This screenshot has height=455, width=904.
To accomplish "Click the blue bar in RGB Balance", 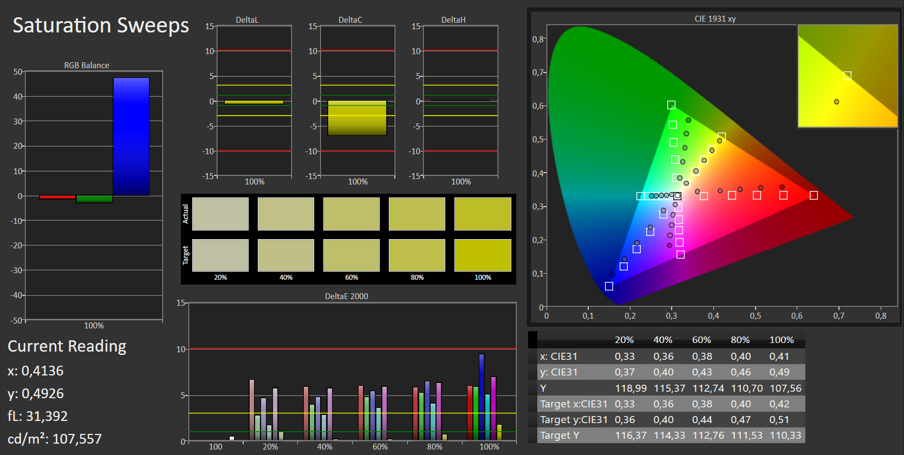I will [x=131, y=136].
